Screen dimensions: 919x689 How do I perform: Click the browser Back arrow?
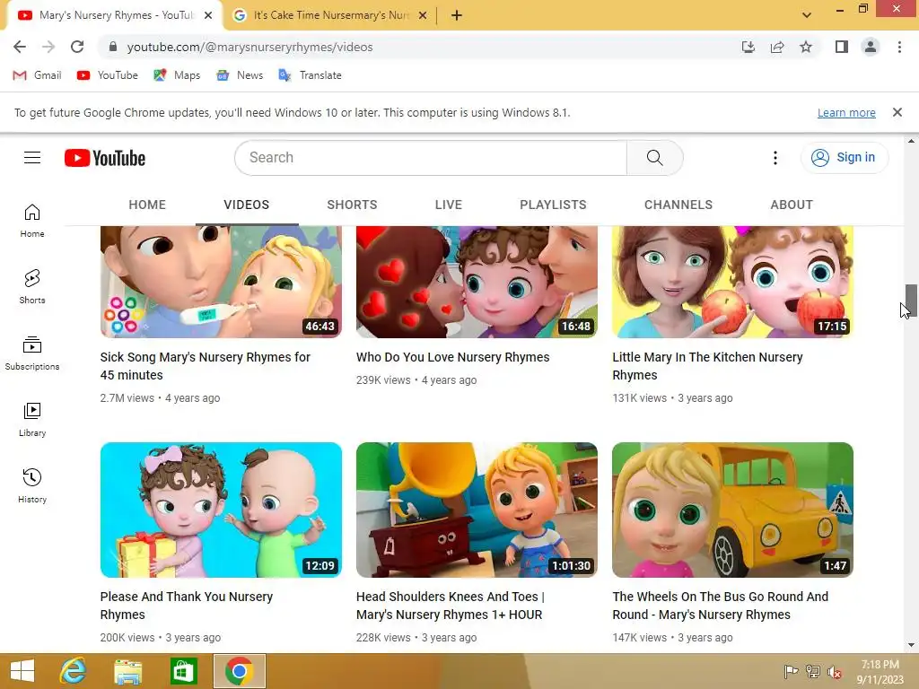(x=20, y=47)
